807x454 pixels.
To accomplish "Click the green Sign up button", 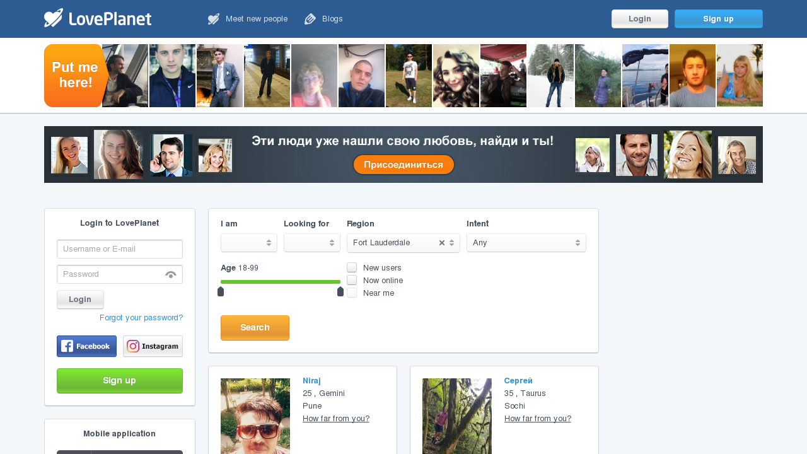I will pos(120,381).
